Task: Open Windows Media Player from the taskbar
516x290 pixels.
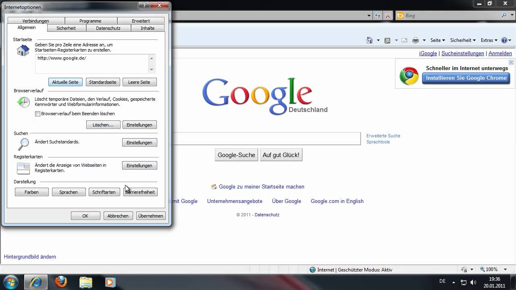Action: [x=110, y=282]
